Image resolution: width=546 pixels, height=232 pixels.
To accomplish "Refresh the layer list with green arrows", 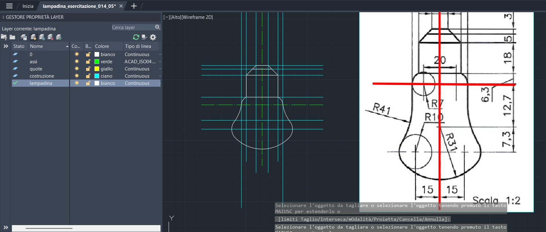I will tap(136, 37).
